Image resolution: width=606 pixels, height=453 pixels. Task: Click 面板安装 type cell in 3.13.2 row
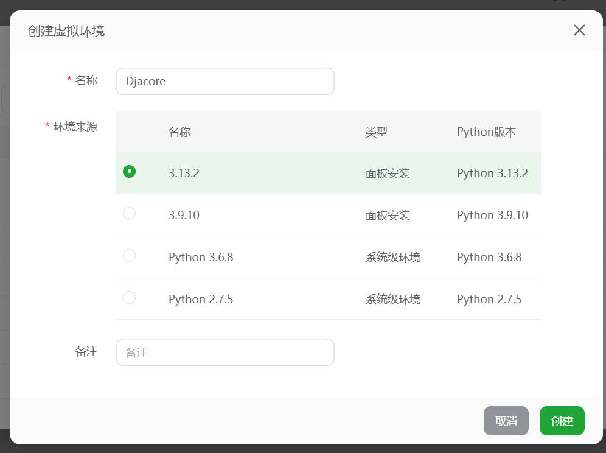coord(388,174)
